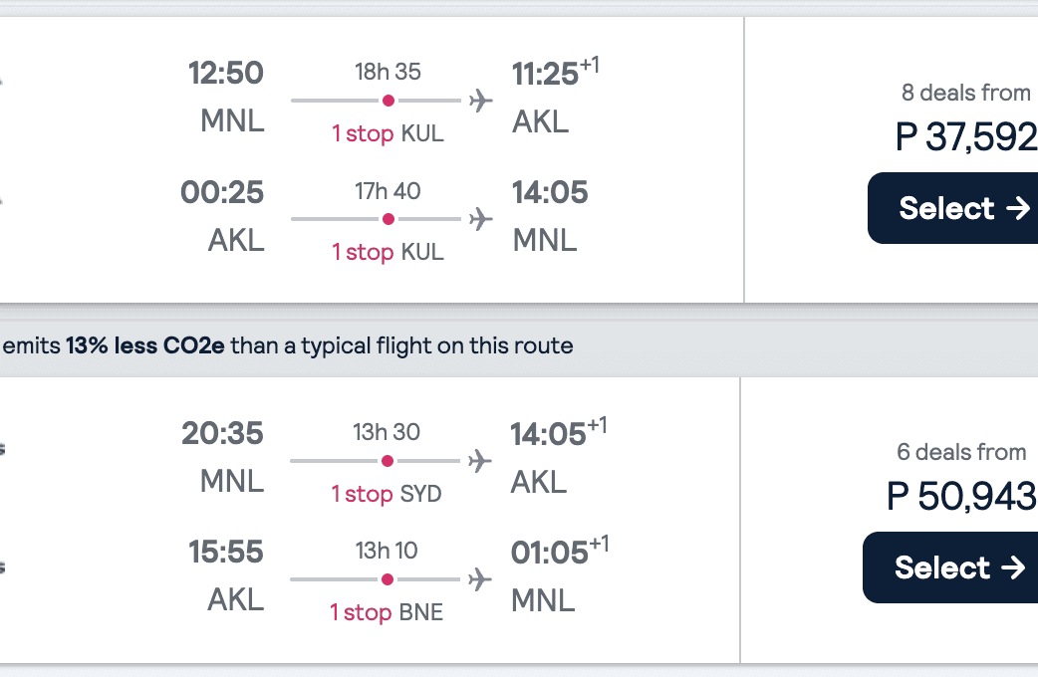
Task: Open the '6 deals from' price info
Action: (961, 452)
